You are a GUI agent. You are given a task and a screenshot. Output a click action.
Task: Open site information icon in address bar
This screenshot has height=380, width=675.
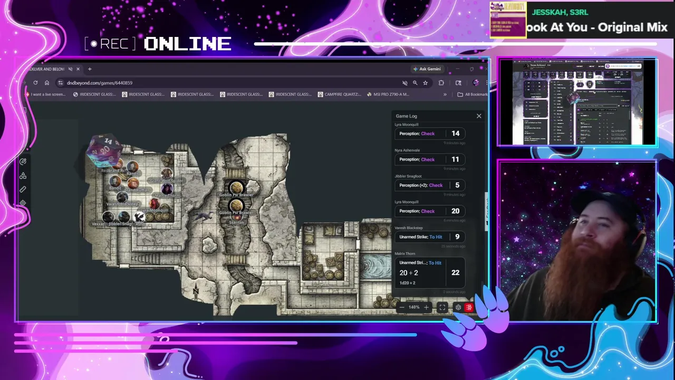60,83
